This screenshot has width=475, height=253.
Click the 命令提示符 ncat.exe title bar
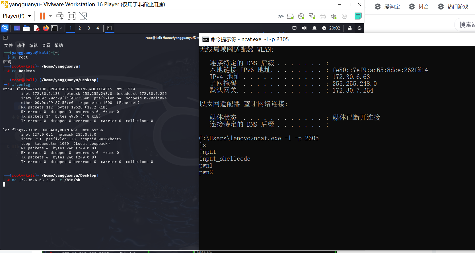(x=337, y=39)
